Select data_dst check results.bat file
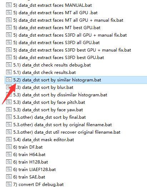Viewport: 147px width, 187px height. tap(44, 73)
